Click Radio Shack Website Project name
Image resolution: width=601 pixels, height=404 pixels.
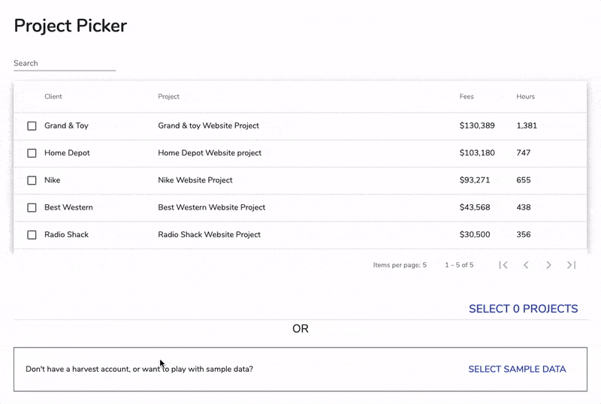(x=209, y=235)
